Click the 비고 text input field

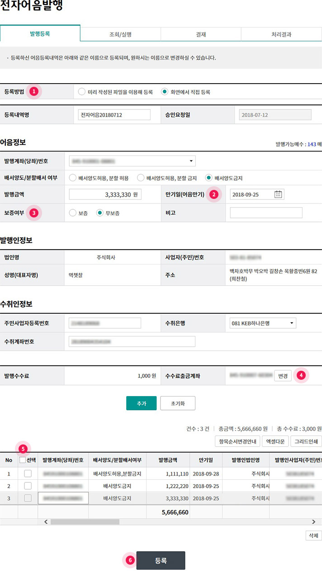tap(266, 213)
